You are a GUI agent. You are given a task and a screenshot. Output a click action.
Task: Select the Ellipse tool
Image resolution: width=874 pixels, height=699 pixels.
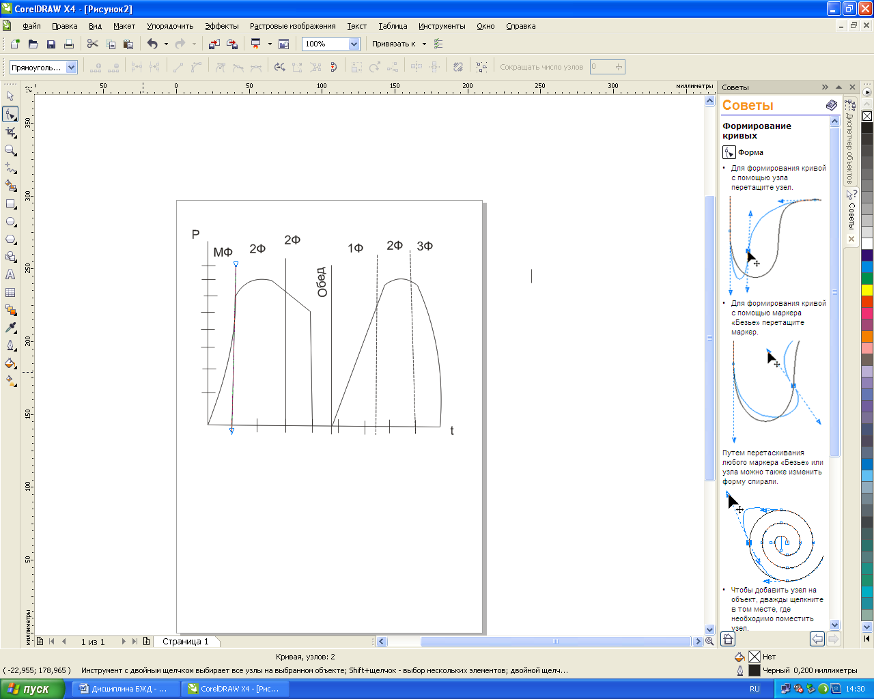click(10, 222)
